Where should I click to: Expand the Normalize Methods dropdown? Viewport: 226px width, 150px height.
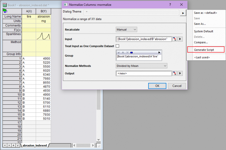coord(141,66)
